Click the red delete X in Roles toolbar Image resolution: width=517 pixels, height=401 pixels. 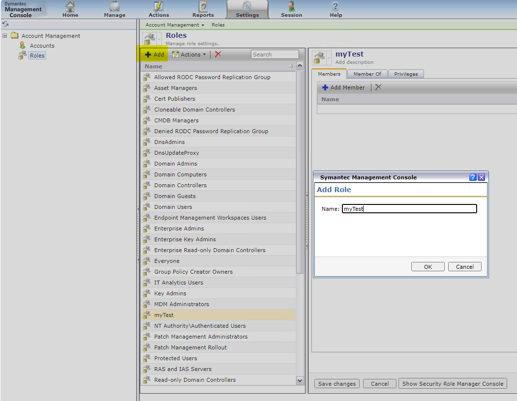218,55
